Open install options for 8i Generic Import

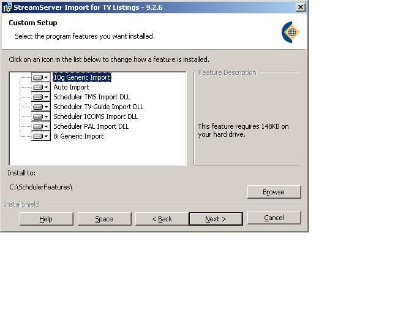41,136
